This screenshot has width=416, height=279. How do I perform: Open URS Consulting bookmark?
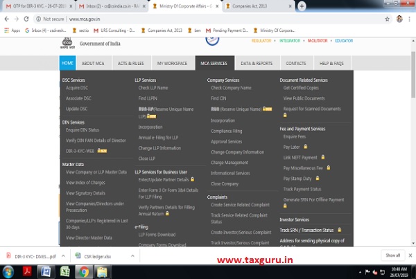(x=114, y=30)
